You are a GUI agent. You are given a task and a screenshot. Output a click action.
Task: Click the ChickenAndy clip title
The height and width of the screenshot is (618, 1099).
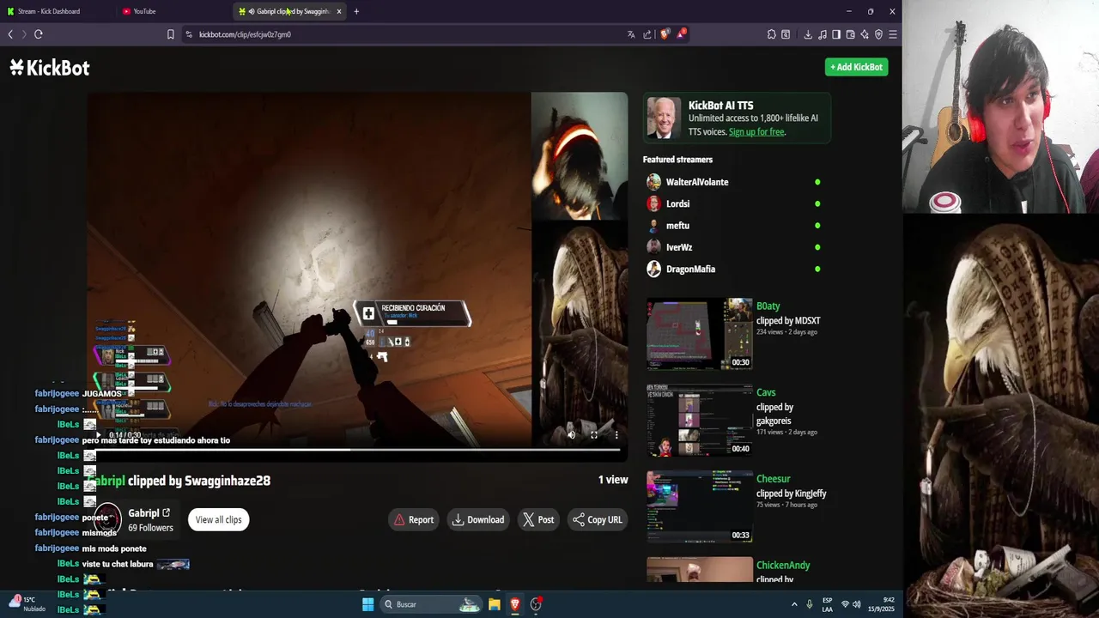click(x=783, y=566)
